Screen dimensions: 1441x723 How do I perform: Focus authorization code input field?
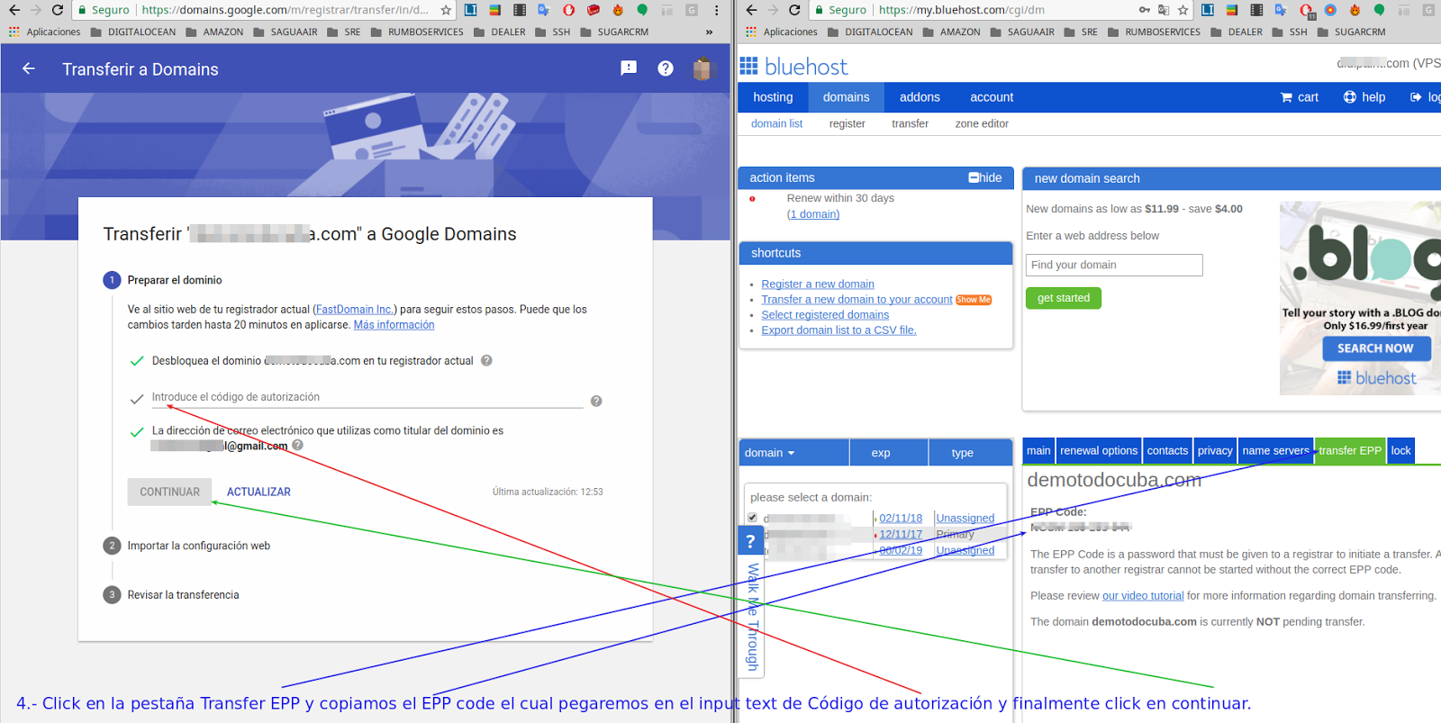(x=367, y=397)
